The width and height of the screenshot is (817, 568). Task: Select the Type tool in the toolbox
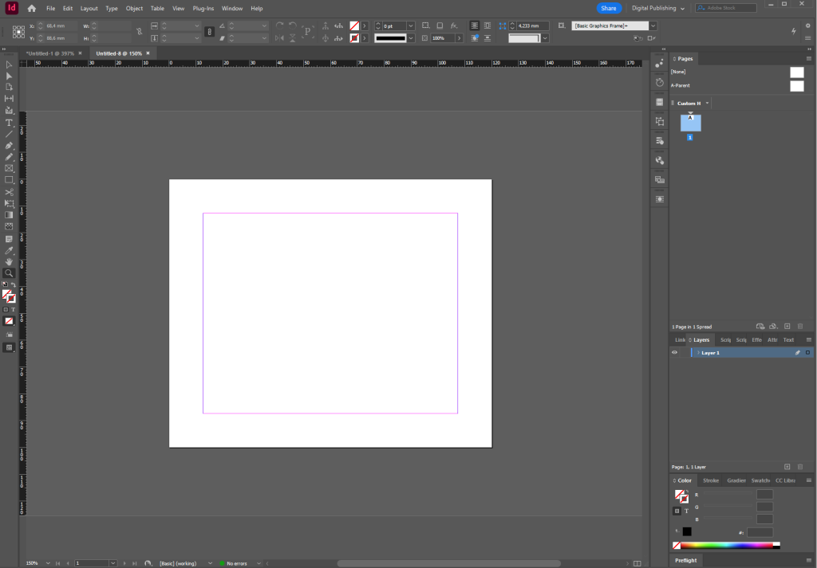pos(10,123)
